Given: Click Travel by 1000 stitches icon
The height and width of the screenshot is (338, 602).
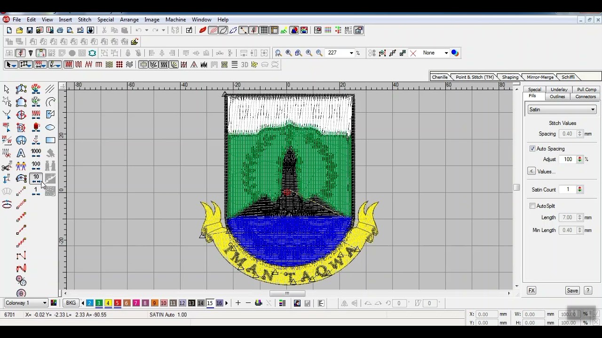Looking at the screenshot, I should [36, 153].
